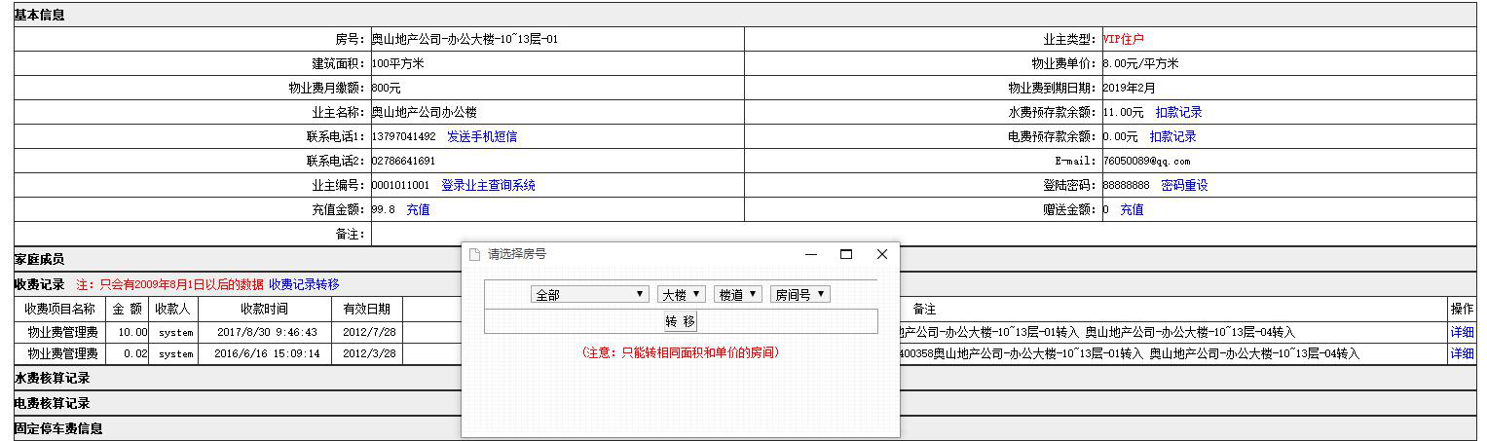Viewport: 1487px width, 441px height.
Task: Click 发送手机短信 link
Action: (482, 136)
